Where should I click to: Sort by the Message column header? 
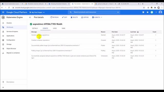(34, 32)
